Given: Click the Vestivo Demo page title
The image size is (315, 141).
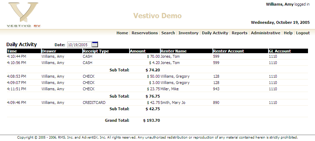Looking at the screenshot, I should [x=157, y=16].
